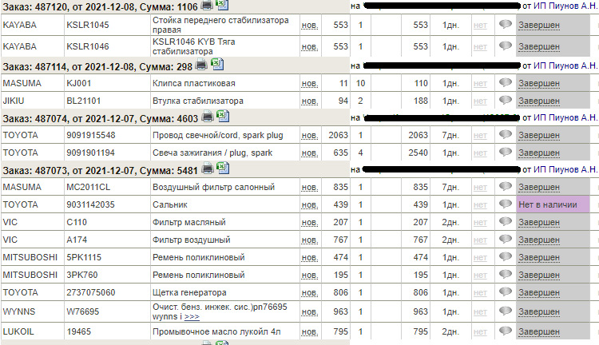Print order 487073 via printer icon
599x345 pixels.
[208, 169]
